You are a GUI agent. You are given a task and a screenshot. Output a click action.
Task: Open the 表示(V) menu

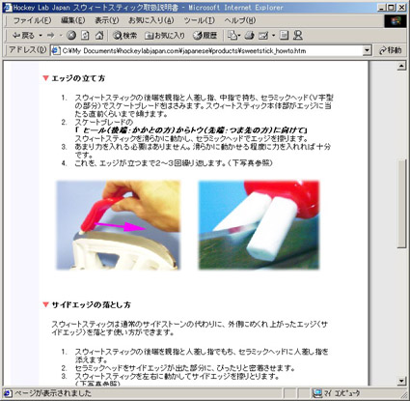coord(107,20)
